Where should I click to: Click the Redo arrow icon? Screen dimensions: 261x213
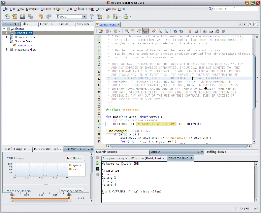48,16
